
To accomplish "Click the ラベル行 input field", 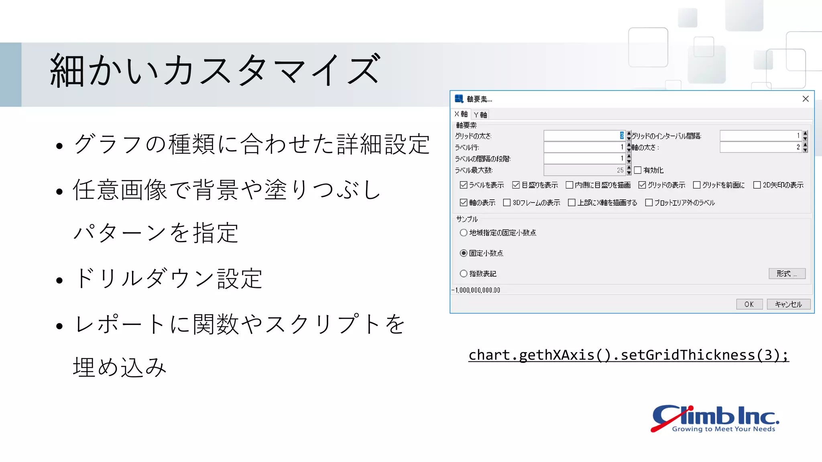I will click(x=584, y=147).
